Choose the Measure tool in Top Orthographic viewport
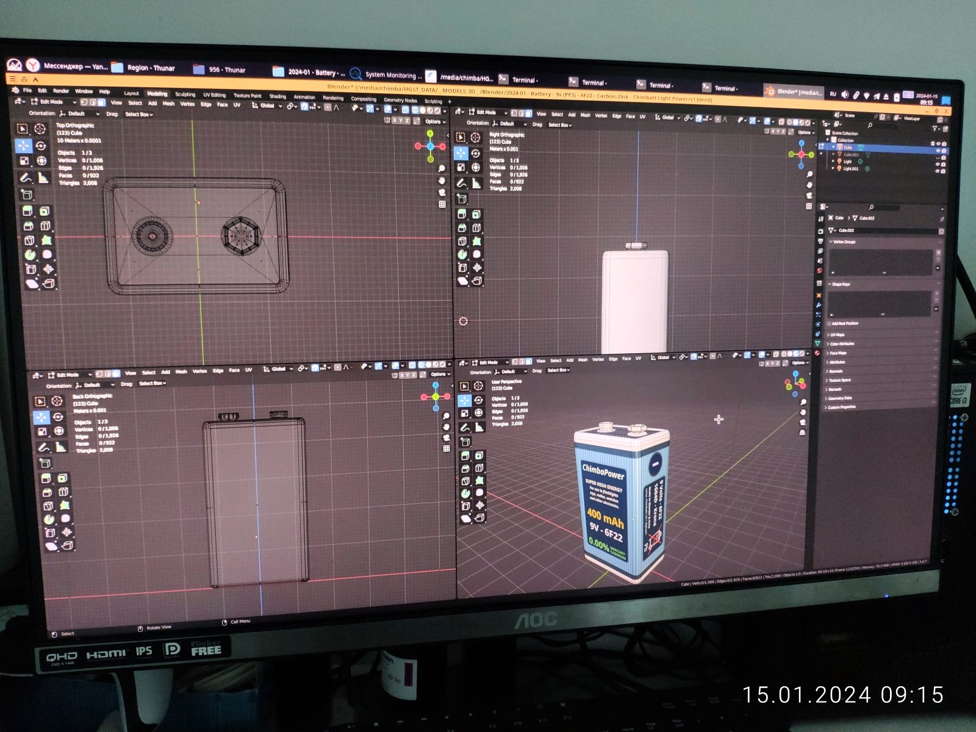 [x=43, y=178]
